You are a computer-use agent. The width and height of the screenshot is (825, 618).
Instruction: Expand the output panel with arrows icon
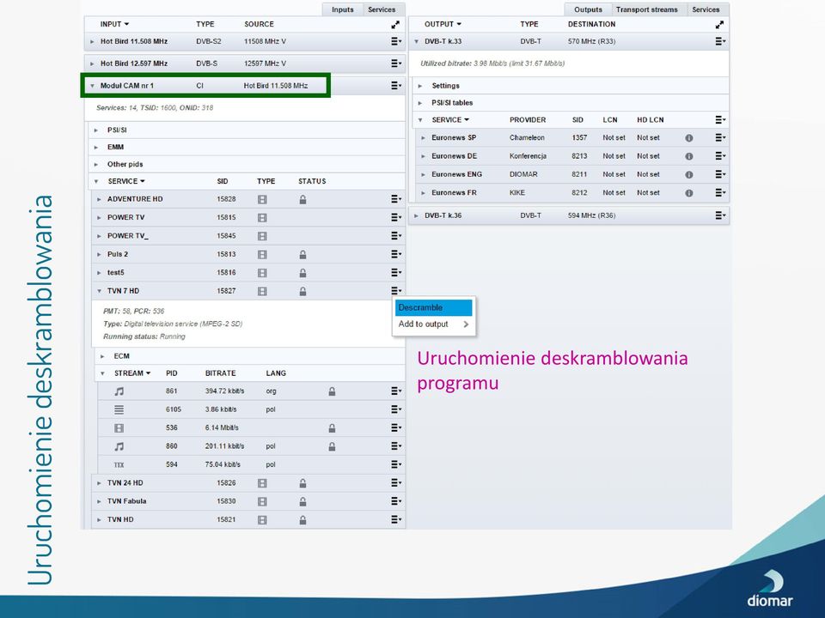719,24
